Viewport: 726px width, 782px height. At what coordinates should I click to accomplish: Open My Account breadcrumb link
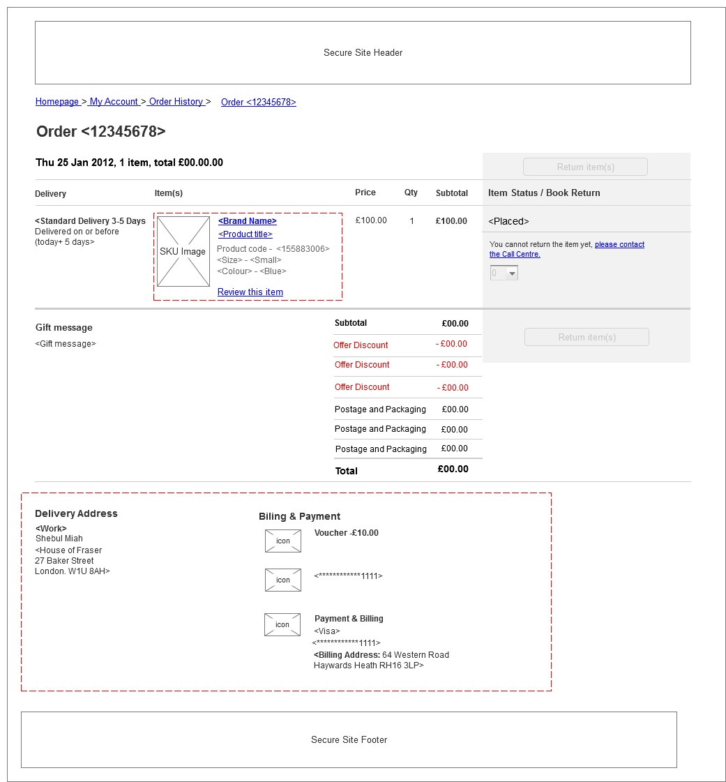tap(114, 102)
